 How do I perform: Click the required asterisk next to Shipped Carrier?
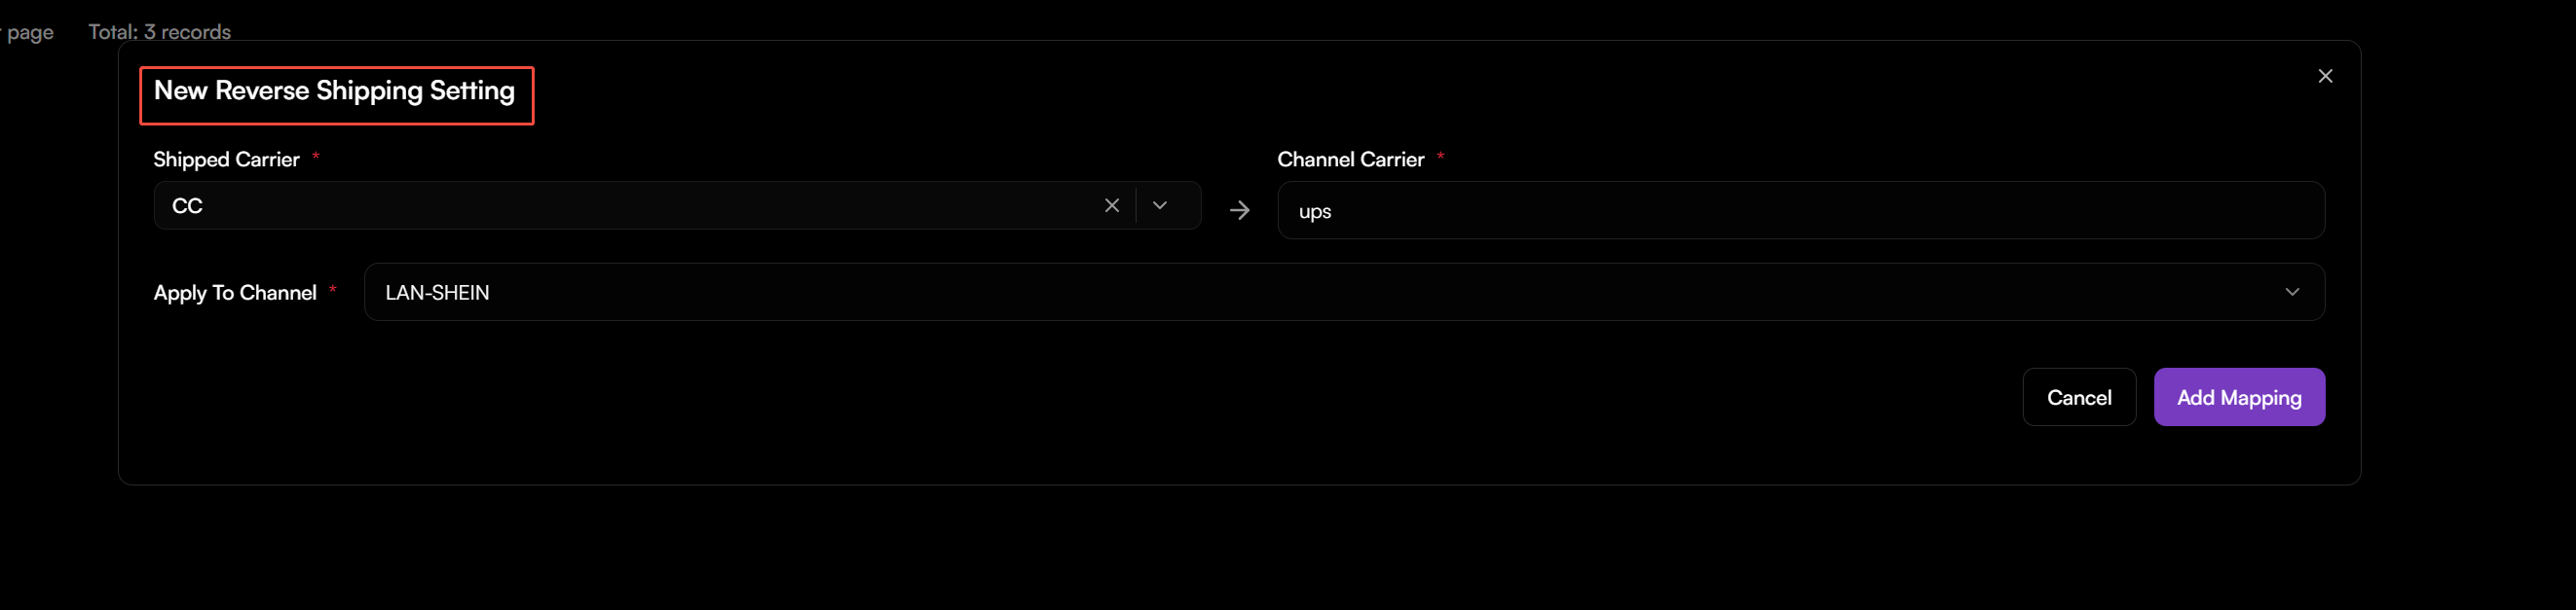coord(317,156)
